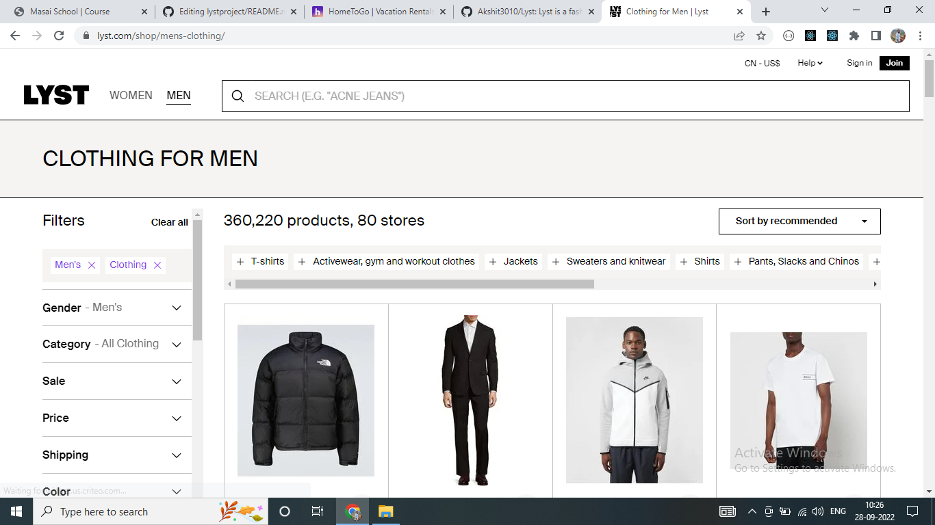Open Cortana circle on taskbar
The width and height of the screenshot is (935, 525).
point(285,511)
